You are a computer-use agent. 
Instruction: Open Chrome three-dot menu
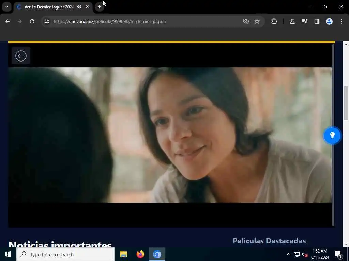click(342, 21)
